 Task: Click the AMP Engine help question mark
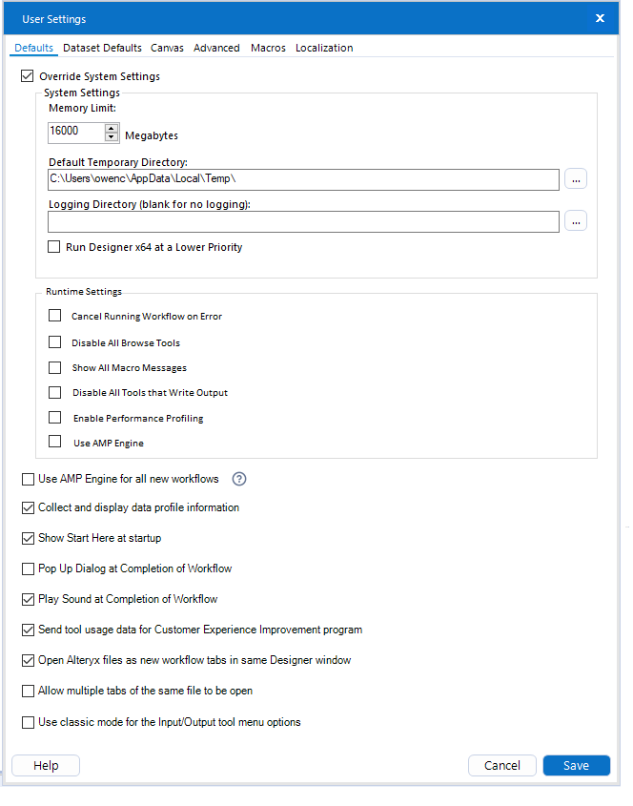(239, 479)
